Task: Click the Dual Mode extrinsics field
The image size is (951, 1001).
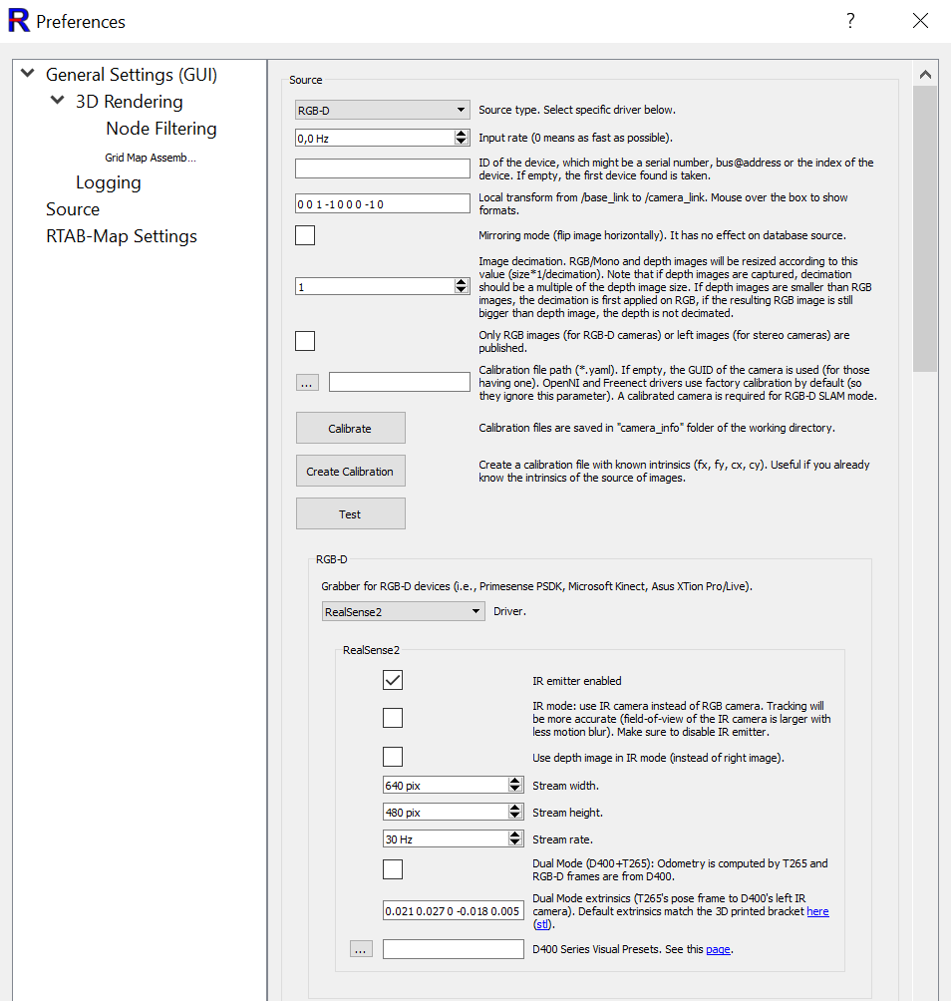Action: (454, 911)
